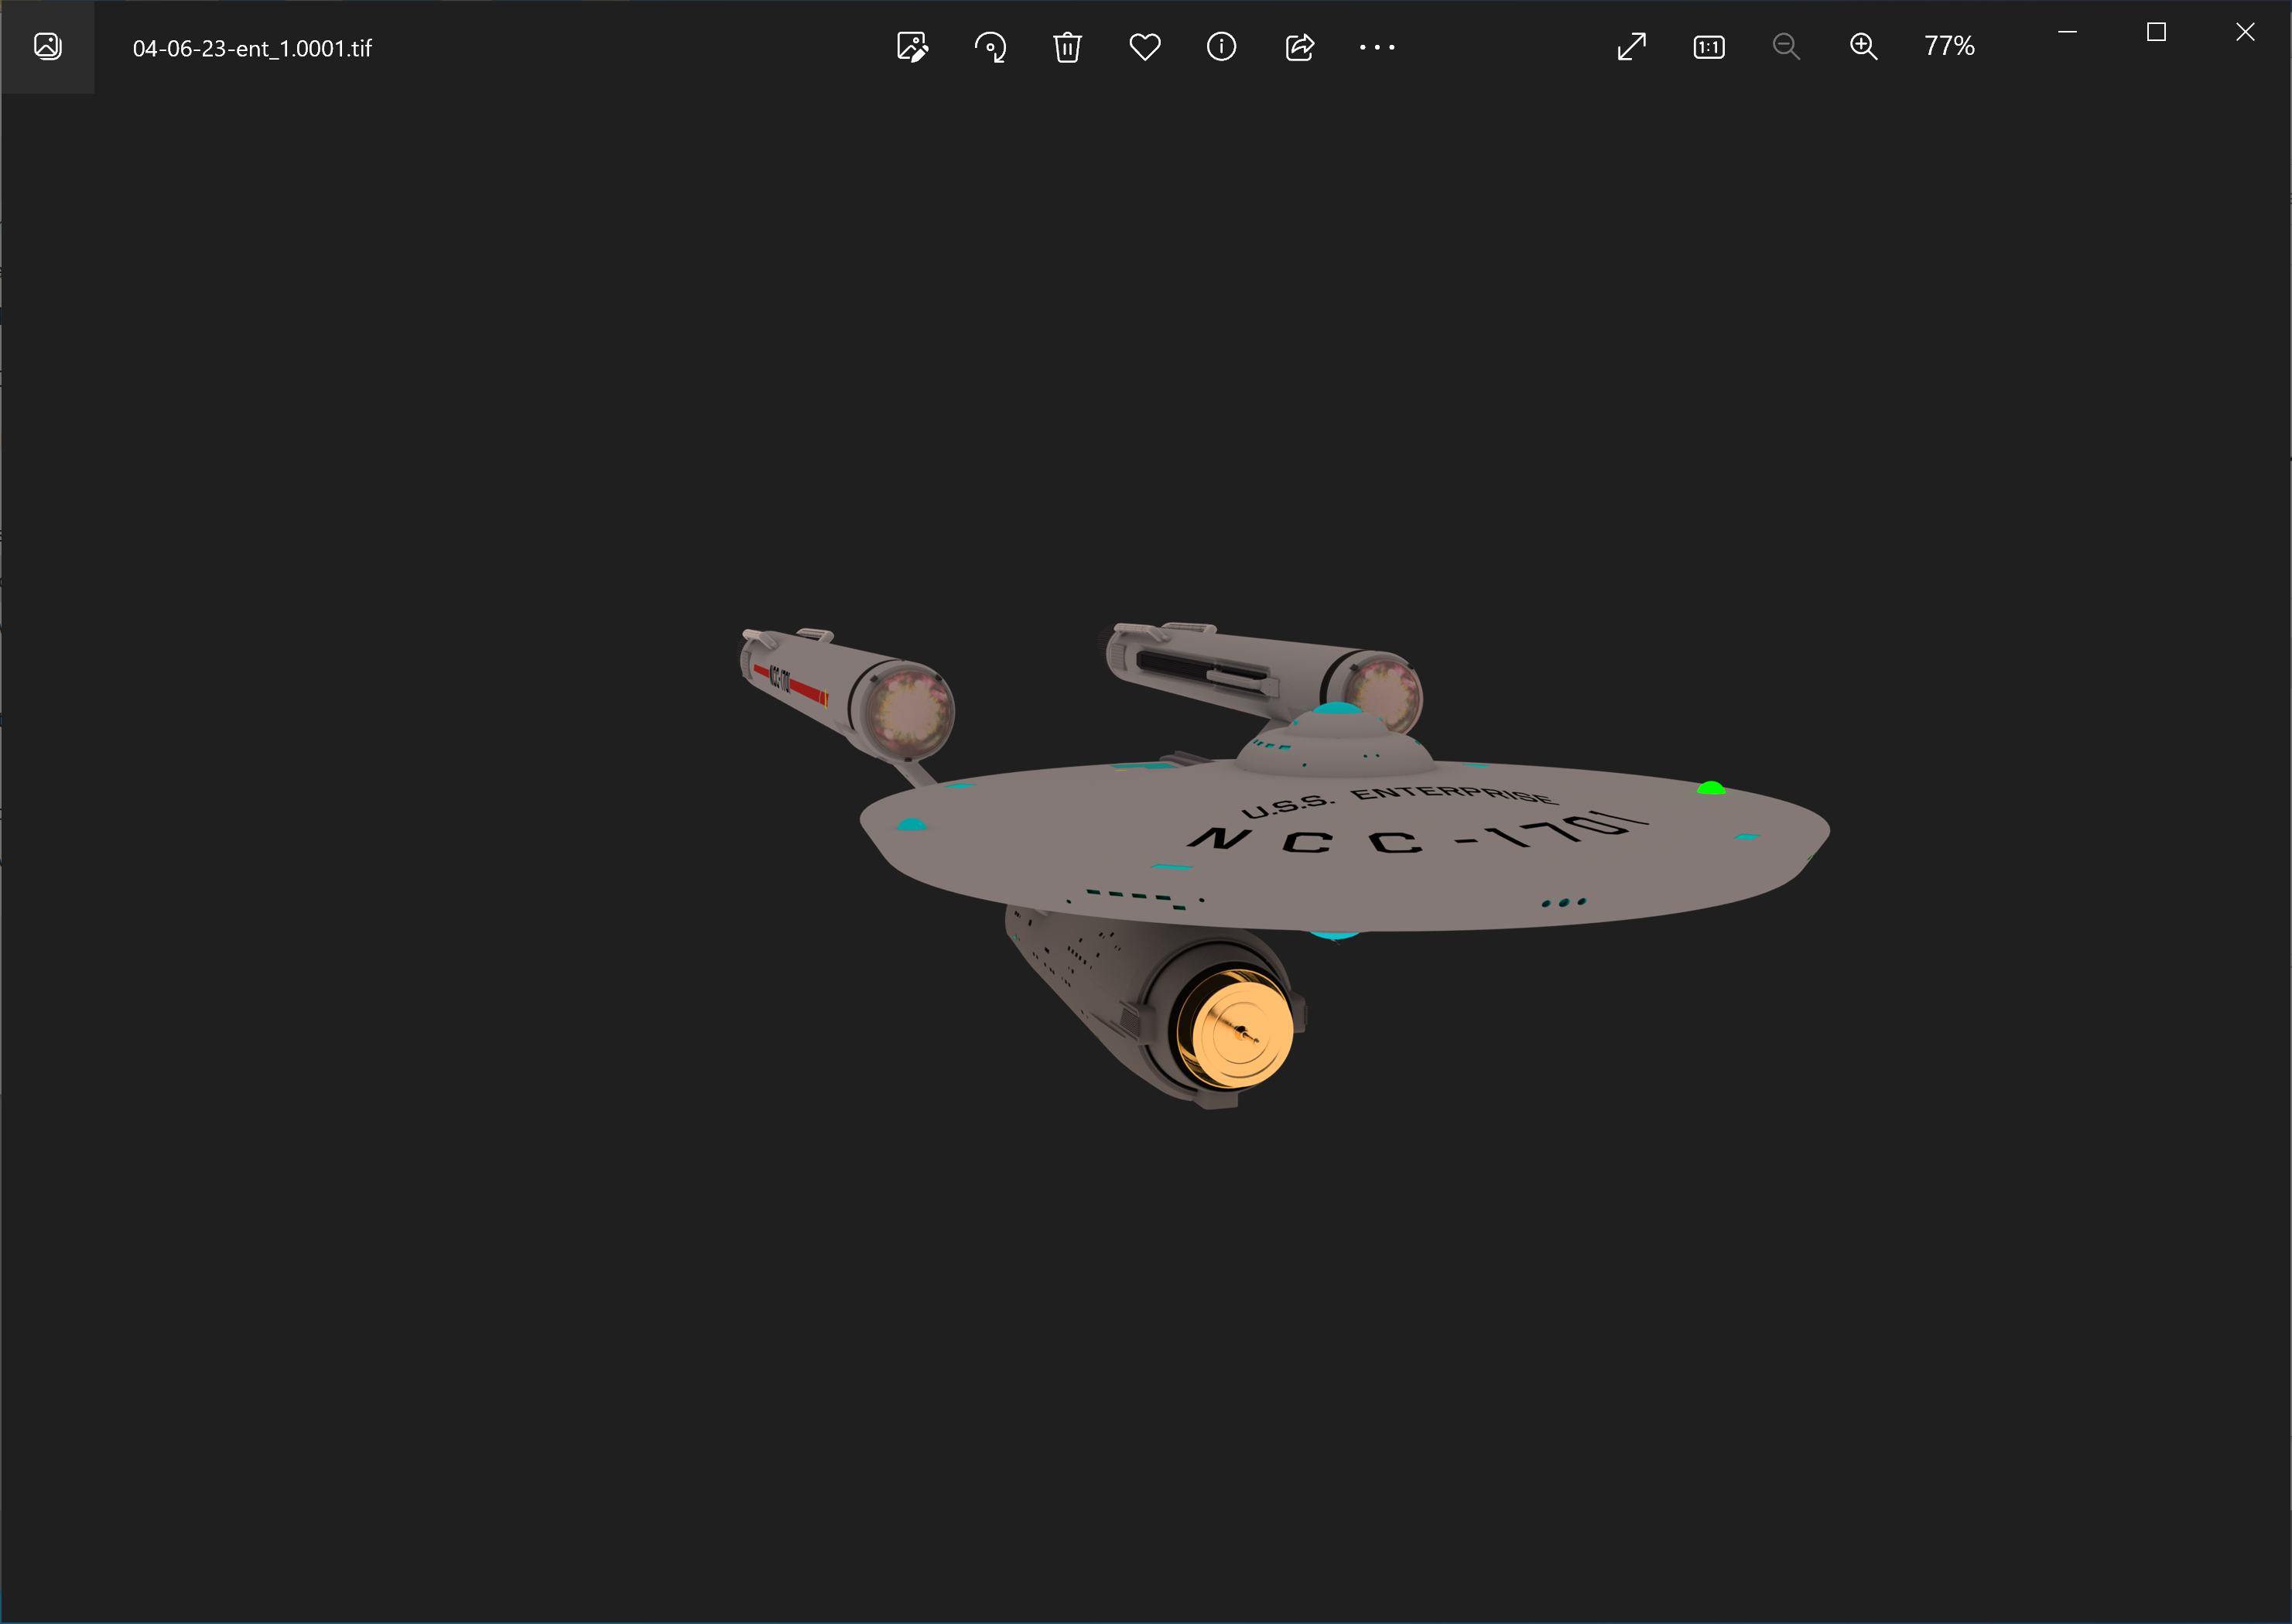Share this photo

coord(1297,47)
